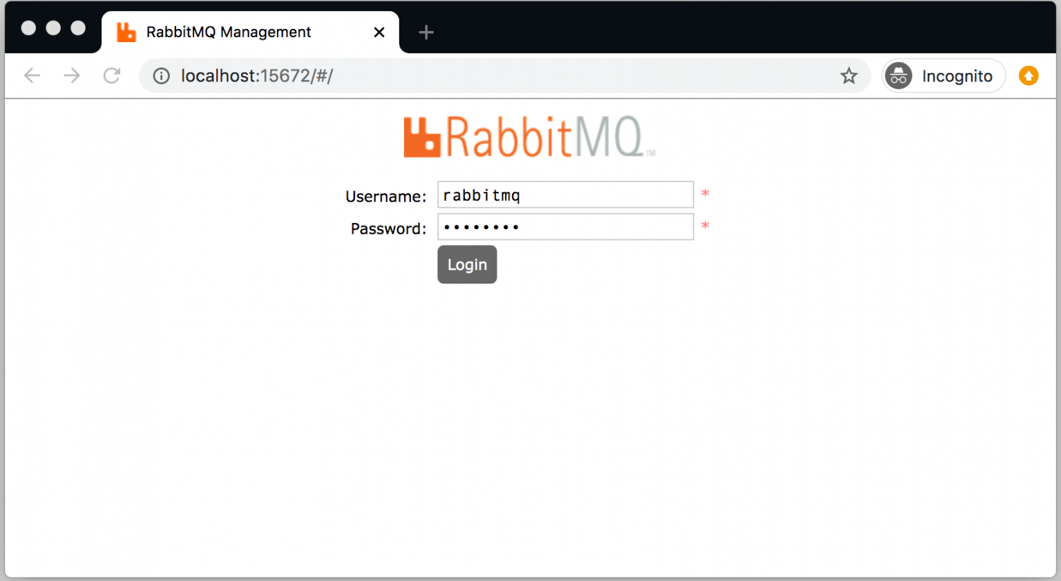Screen dimensions: 1061x581
Task: Close the RabbitMQ Management tab
Action: [379, 32]
